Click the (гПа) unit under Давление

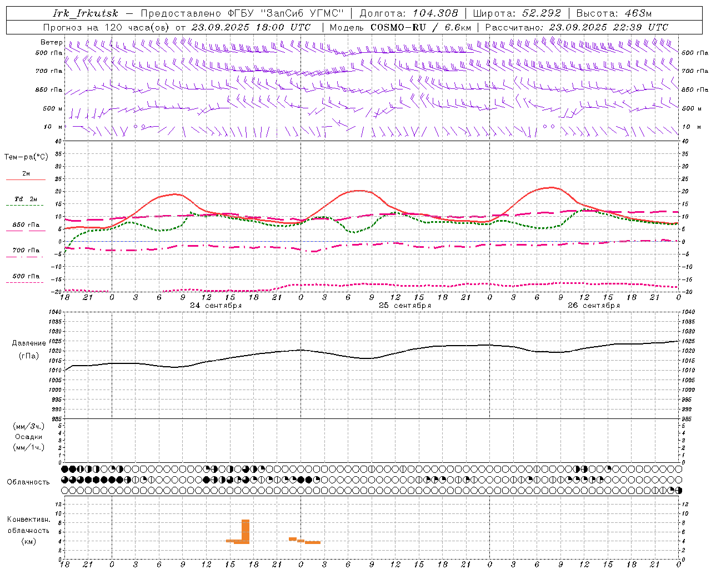coord(28,356)
